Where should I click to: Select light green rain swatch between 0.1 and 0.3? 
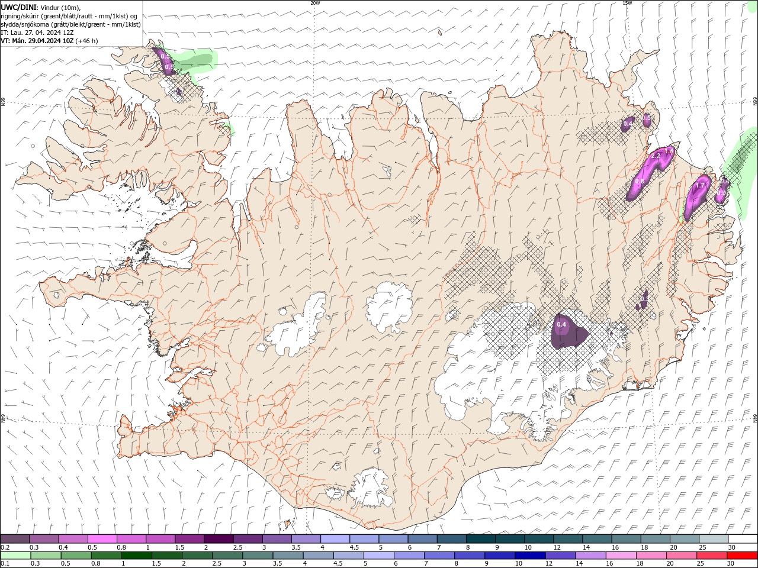[x=15, y=556]
